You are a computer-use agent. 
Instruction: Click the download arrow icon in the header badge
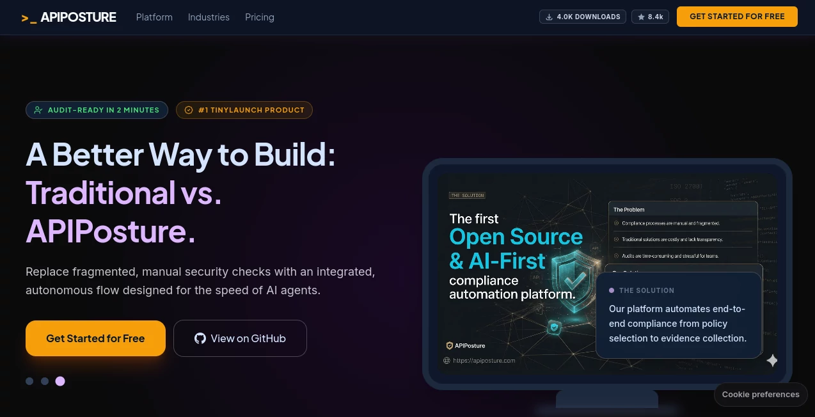[549, 17]
